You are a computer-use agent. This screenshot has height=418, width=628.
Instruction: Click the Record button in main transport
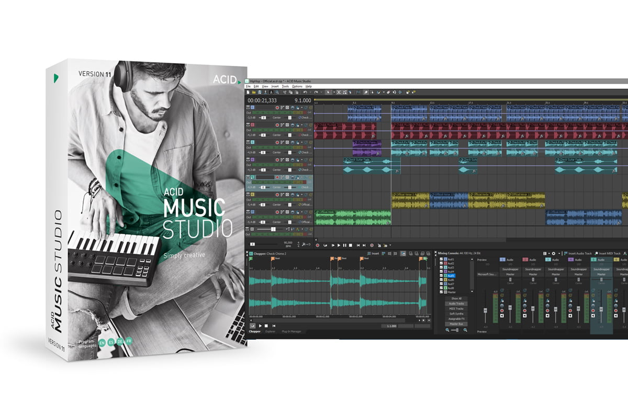coord(318,245)
